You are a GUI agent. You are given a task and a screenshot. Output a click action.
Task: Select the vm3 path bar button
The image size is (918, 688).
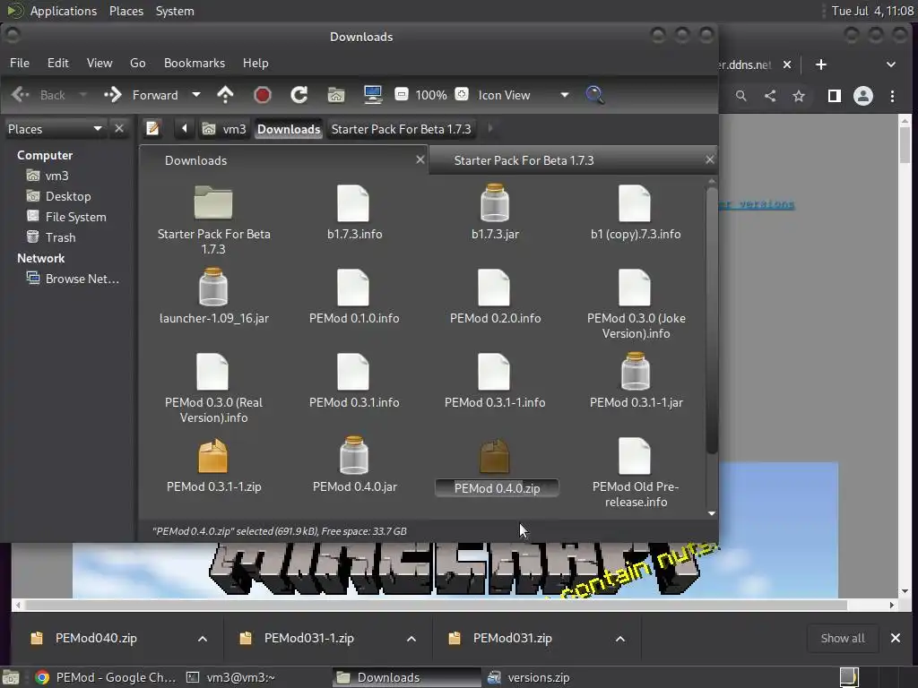tap(224, 129)
